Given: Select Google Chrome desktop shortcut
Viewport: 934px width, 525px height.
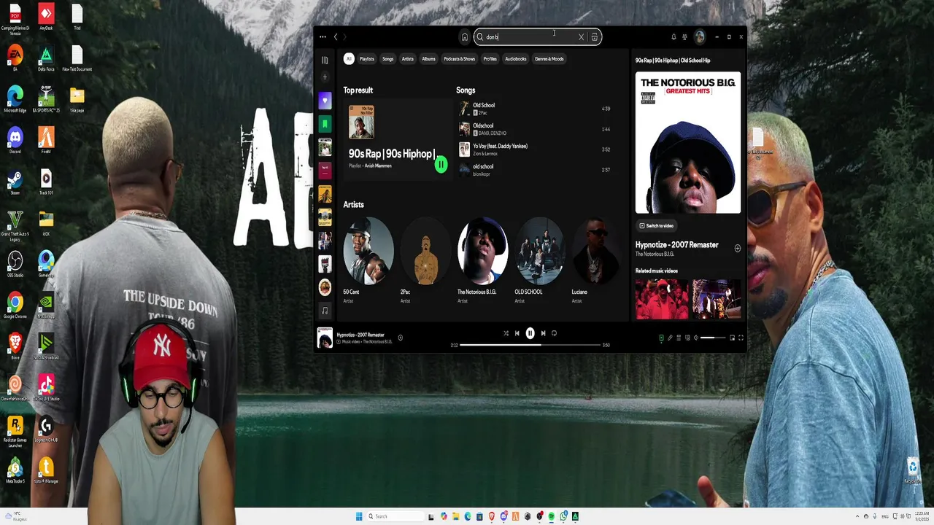Looking at the screenshot, I should coord(15,306).
